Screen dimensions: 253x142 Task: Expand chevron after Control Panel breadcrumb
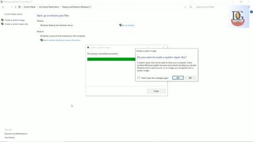point(37,7)
